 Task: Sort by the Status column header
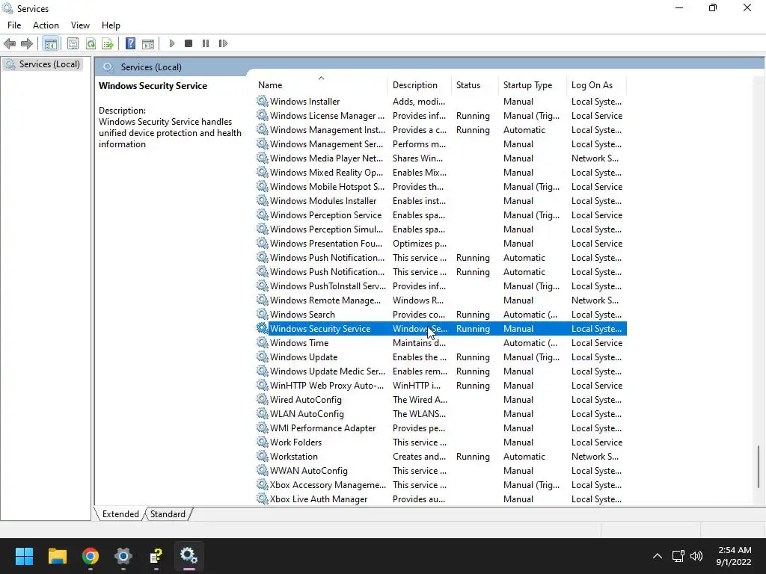click(475, 85)
